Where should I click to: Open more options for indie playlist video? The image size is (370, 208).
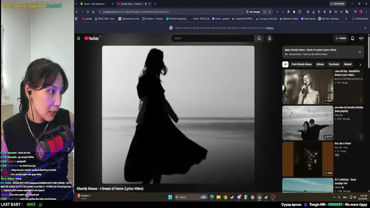pos(361,136)
